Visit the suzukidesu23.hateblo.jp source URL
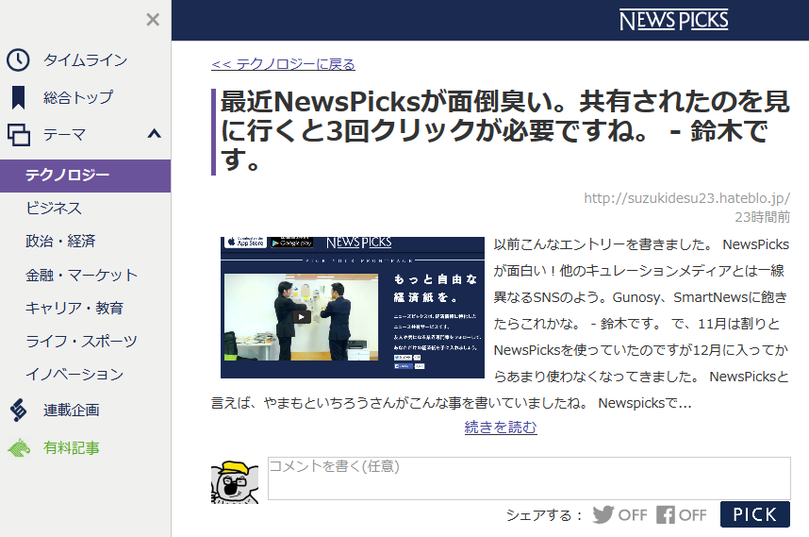This screenshot has width=809, height=537. [686, 198]
